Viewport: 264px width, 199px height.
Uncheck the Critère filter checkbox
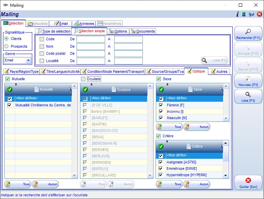coord(159,136)
